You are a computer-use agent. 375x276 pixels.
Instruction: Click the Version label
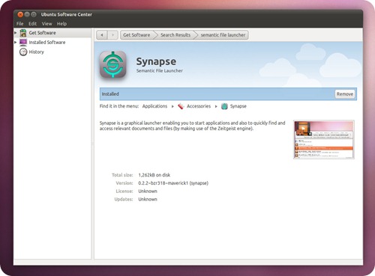[124, 183]
